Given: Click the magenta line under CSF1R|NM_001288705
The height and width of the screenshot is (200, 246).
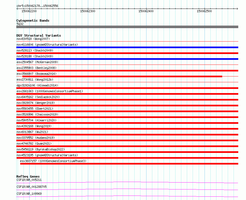Looking at the screenshot, I should click(127, 189).
